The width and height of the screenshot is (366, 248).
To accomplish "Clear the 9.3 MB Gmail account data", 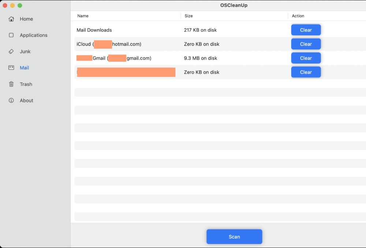I will (x=306, y=58).
